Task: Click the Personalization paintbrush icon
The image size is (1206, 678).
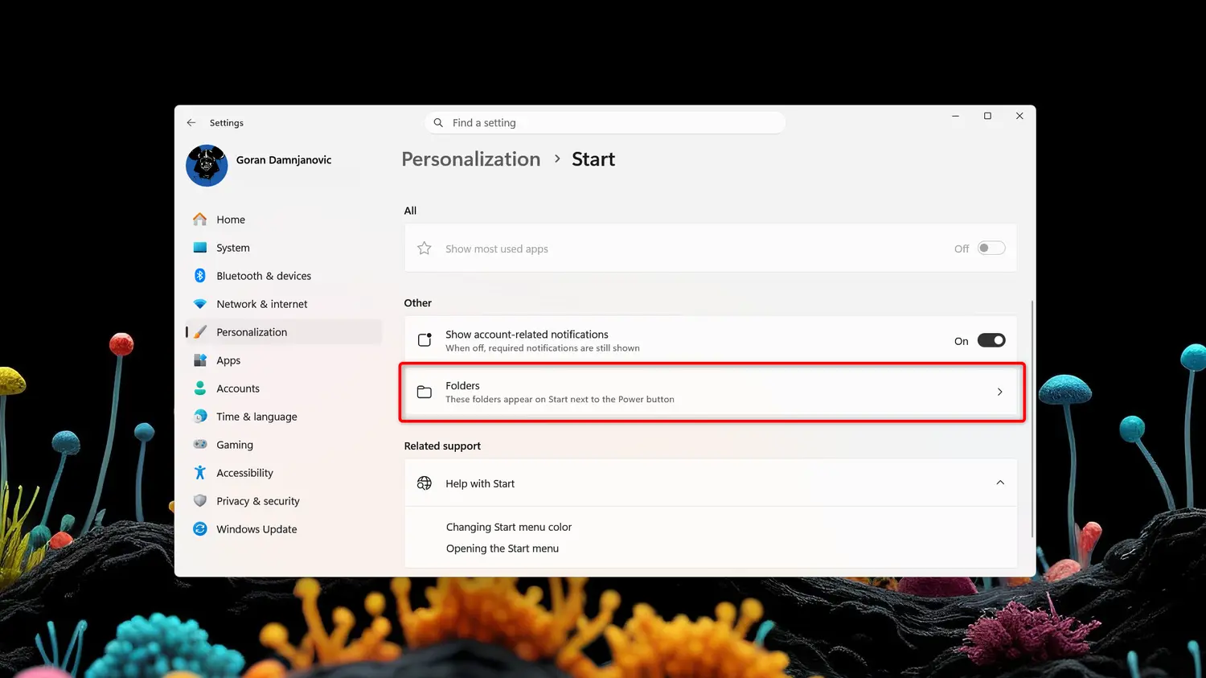Action: point(200,332)
